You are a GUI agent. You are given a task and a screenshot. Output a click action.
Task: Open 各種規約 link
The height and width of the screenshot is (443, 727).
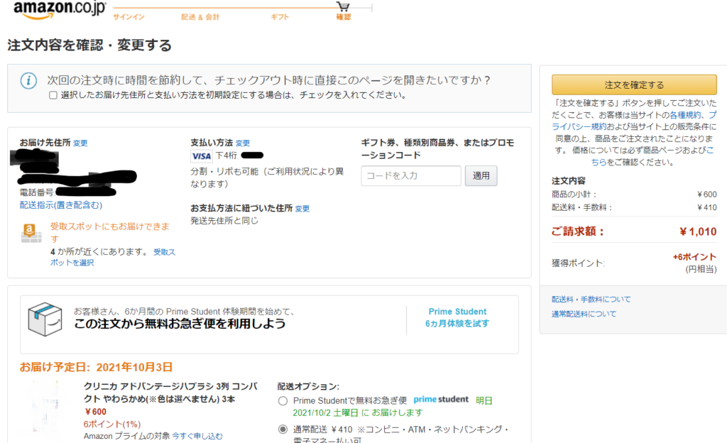point(685,115)
